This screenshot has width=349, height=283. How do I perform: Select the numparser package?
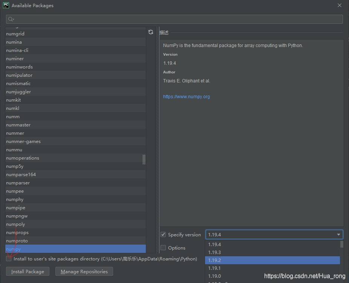(75, 183)
